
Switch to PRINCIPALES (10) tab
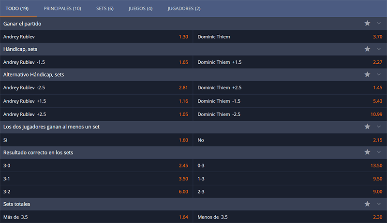coord(62,9)
